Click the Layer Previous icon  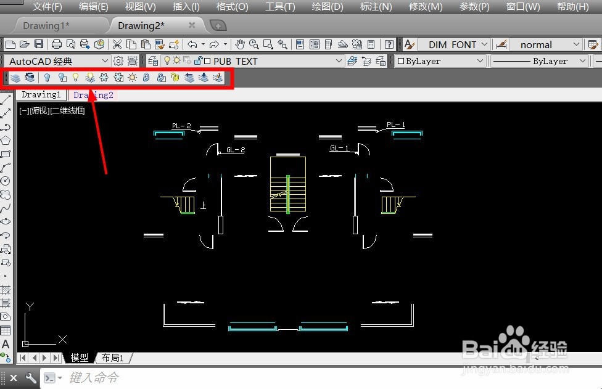pos(366,61)
